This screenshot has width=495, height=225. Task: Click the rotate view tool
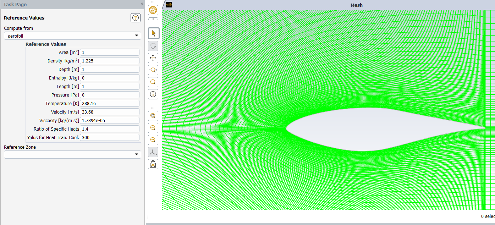click(x=153, y=46)
